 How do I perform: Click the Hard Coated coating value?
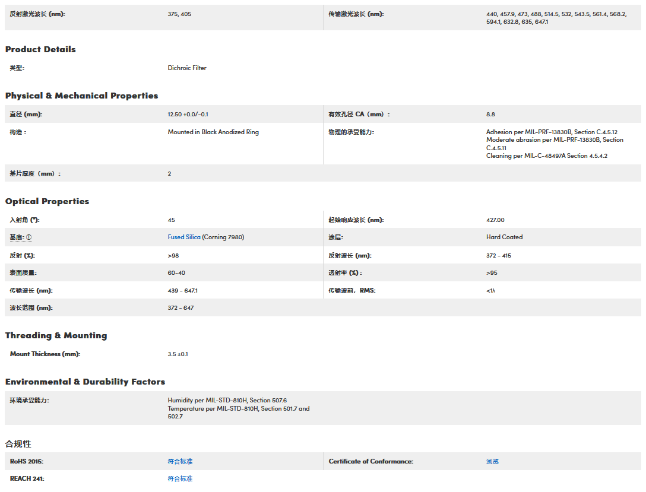coord(504,237)
